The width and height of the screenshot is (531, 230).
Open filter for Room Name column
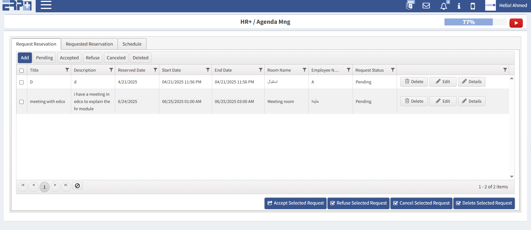(x=304, y=70)
